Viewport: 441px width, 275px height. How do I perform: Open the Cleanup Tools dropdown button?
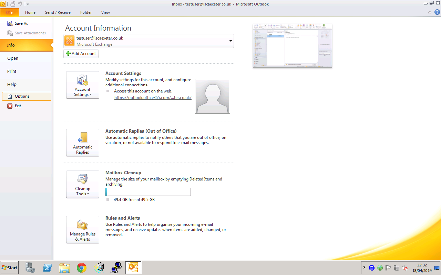point(83,184)
